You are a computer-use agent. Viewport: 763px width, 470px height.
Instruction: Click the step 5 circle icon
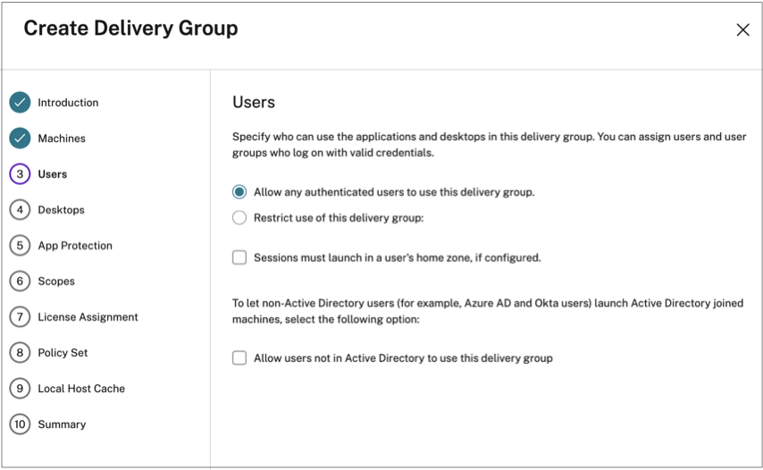(20, 246)
